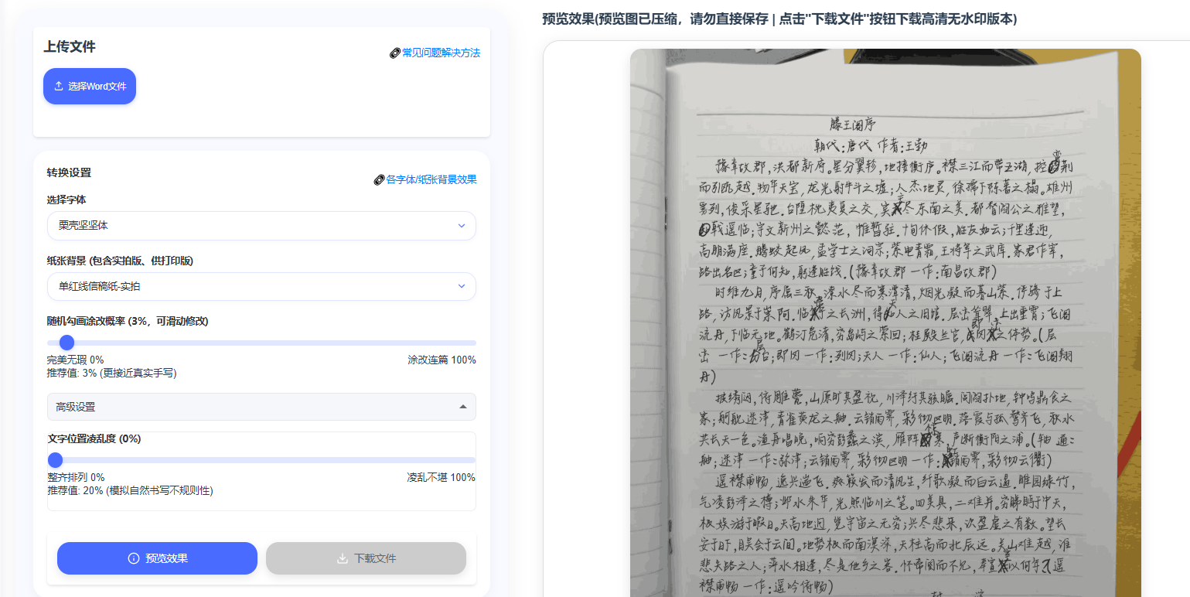Image resolution: width=1190 pixels, height=597 pixels.
Task: Collapse the 高级设置 section via its triangle arrow
Action: click(x=463, y=407)
